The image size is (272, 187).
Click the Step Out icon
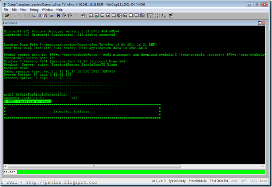click(70, 16)
